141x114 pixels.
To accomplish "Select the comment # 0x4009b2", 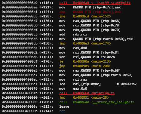I will tap(127, 84).
